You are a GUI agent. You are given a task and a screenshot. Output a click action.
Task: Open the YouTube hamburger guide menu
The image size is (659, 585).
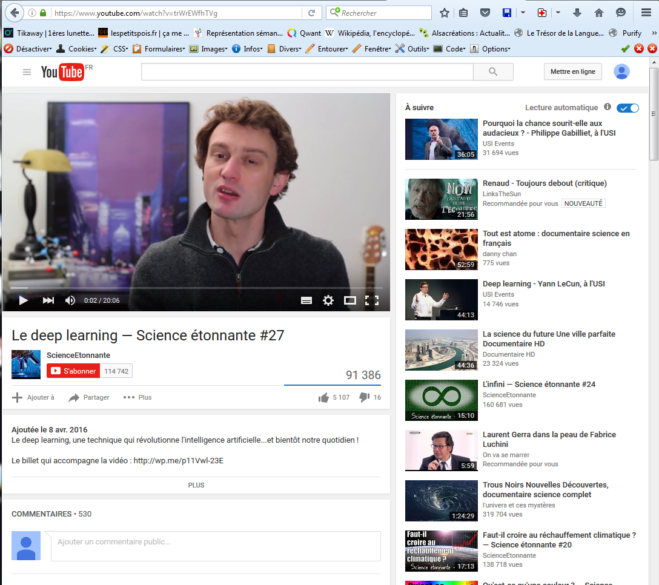pos(27,72)
